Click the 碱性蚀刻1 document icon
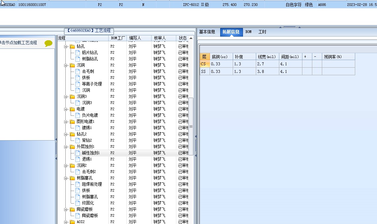The height and width of the screenshot is (224, 377). (78, 153)
